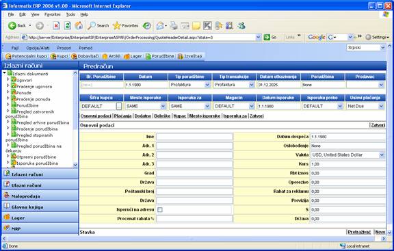The image size is (394, 251).
Task: Open the Srpski language dropdown
Action: [382, 47]
